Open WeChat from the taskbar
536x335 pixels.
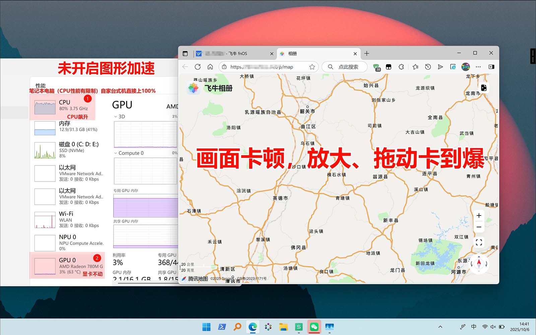pyautogui.click(x=314, y=327)
